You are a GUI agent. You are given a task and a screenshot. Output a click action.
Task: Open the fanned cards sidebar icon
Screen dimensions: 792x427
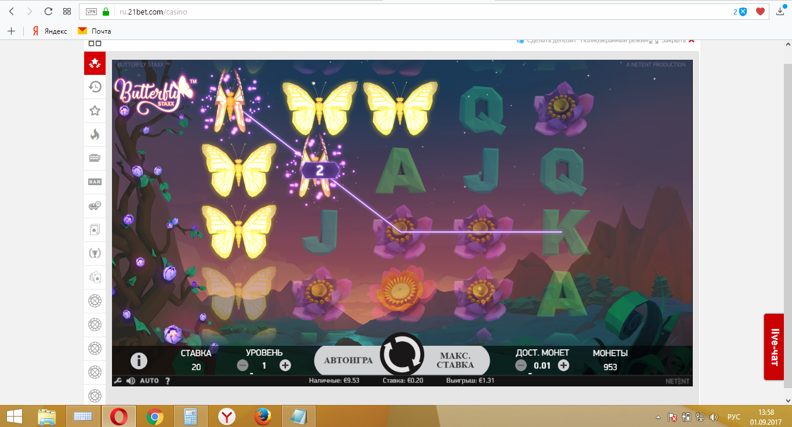pyautogui.click(x=95, y=277)
